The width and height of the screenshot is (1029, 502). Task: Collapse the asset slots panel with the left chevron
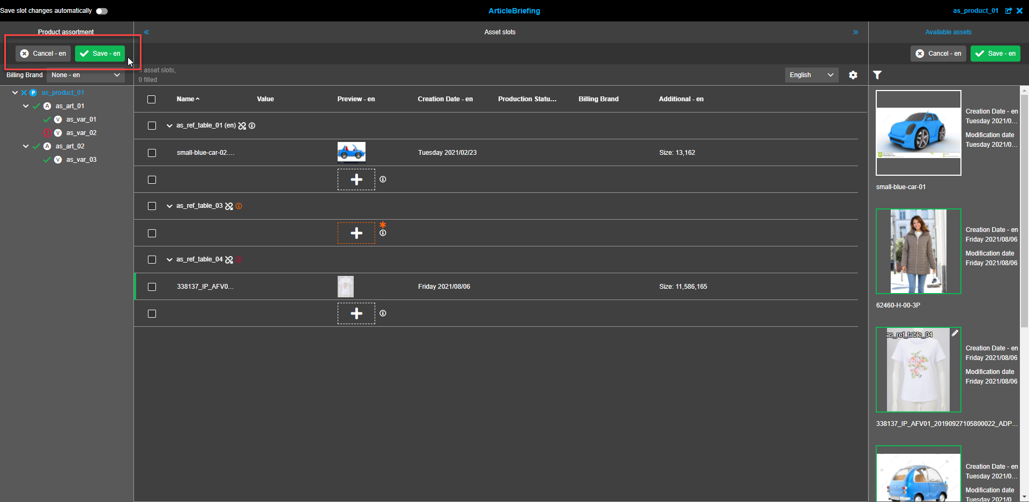coord(146,32)
